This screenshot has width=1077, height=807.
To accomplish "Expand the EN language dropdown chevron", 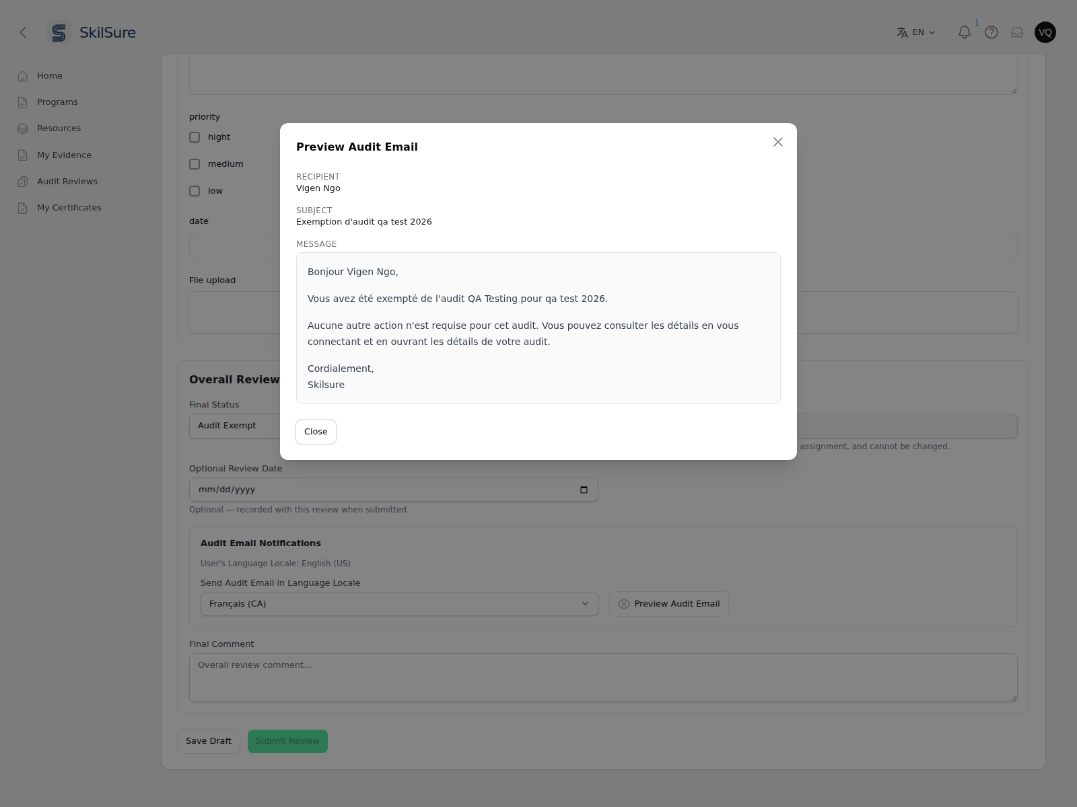I will (932, 32).
